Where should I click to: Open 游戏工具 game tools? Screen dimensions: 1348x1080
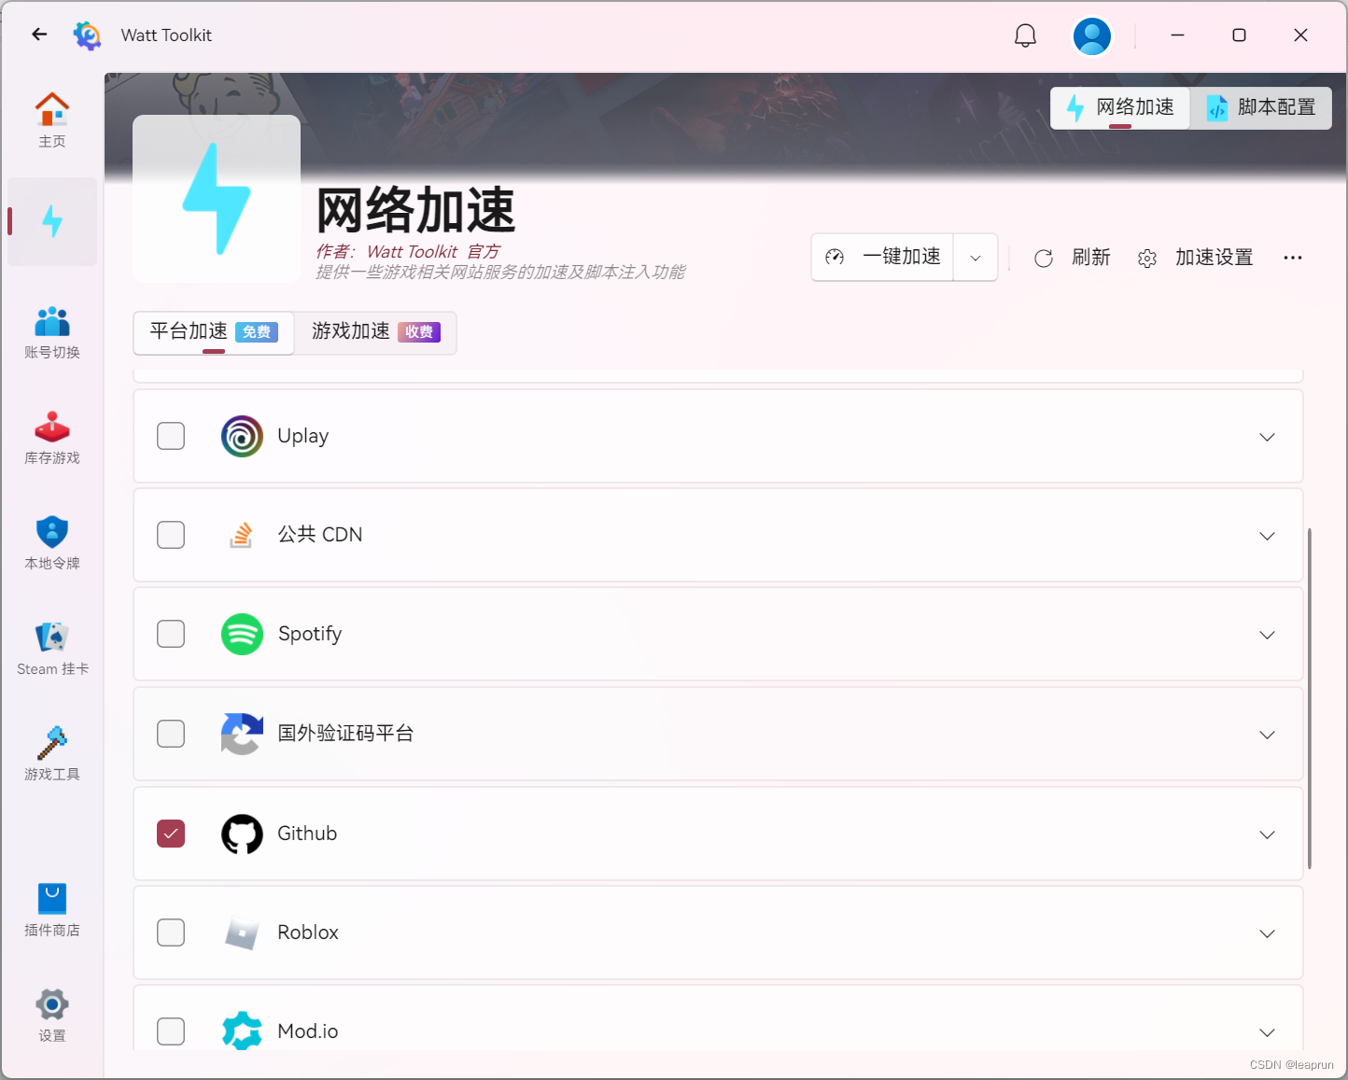pyautogui.click(x=52, y=754)
